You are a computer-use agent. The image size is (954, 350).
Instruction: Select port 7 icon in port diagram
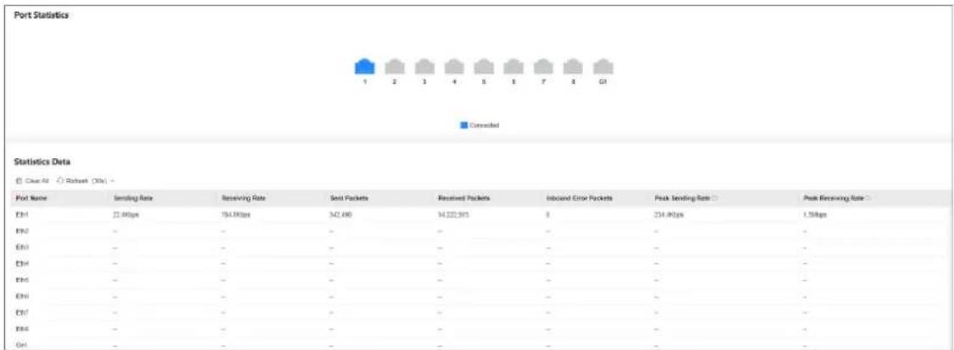click(543, 67)
